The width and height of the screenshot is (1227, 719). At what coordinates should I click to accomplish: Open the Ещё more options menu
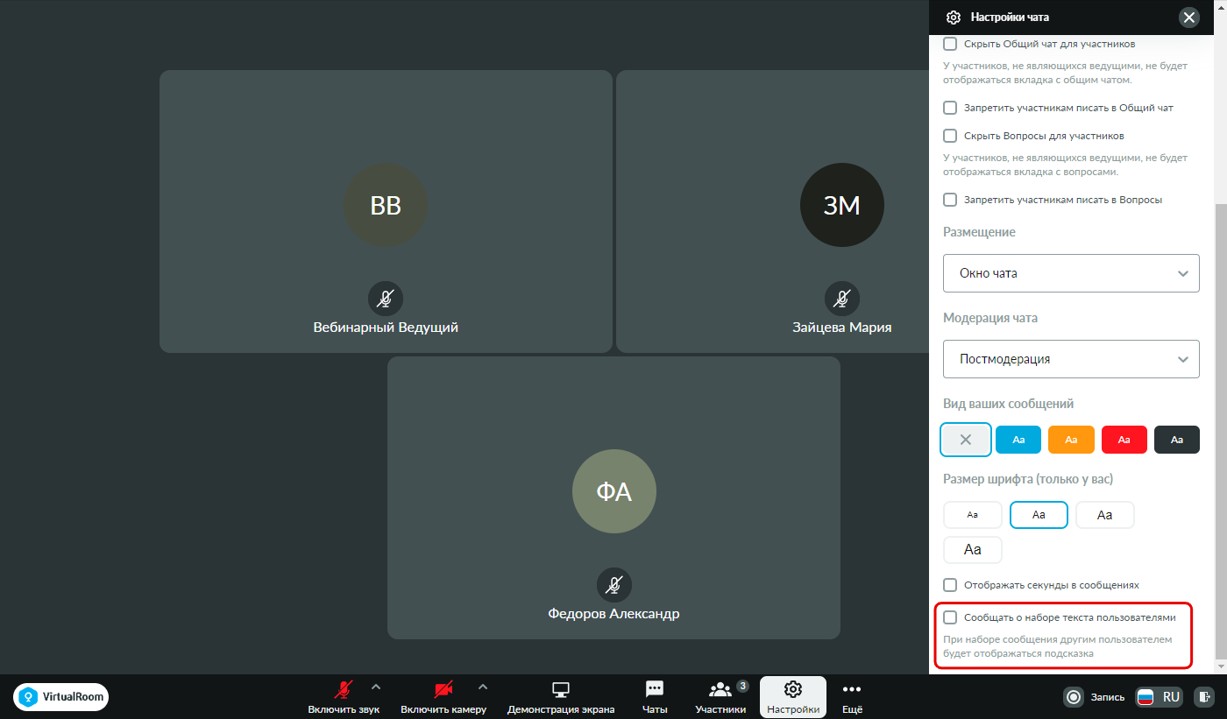(x=852, y=697)
